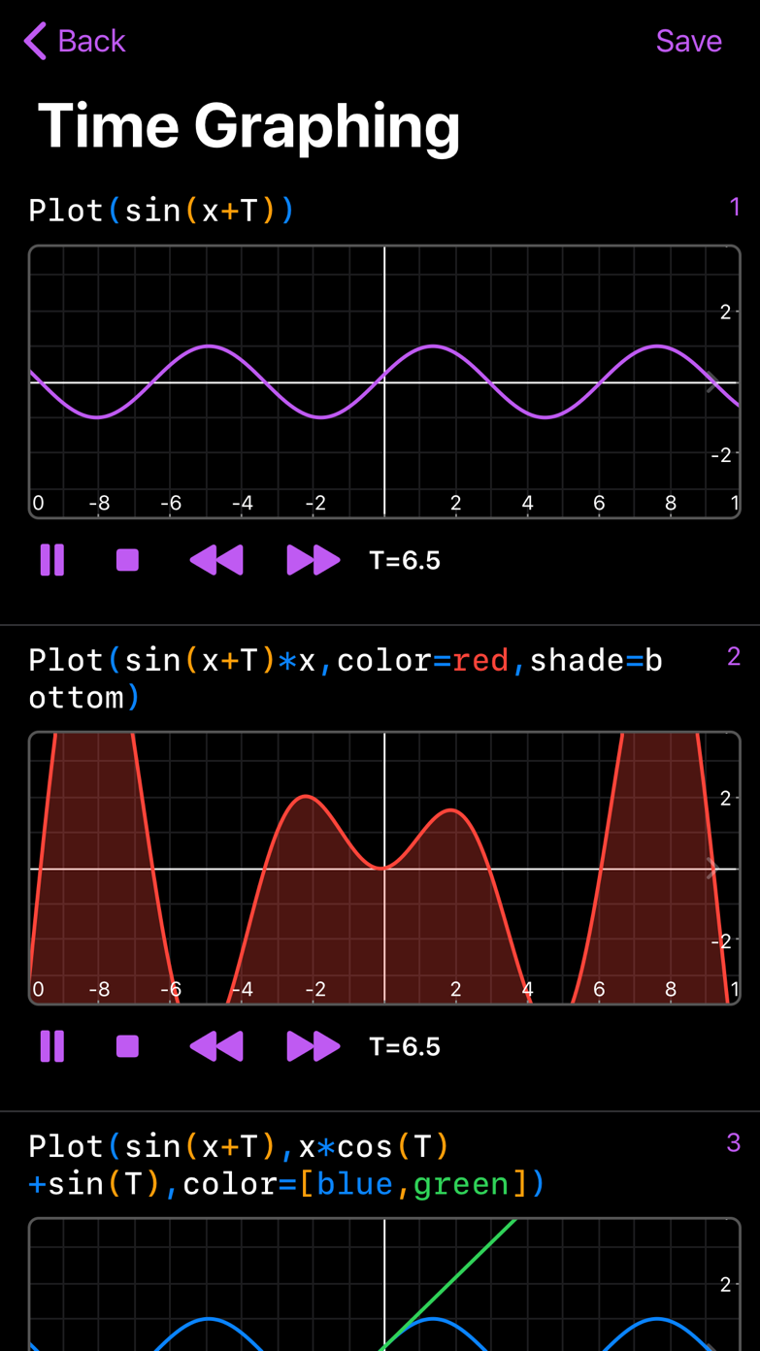Pause the first sin(x+T) graph animation
Screen dimensions: 760x1351
coord(52,560)
